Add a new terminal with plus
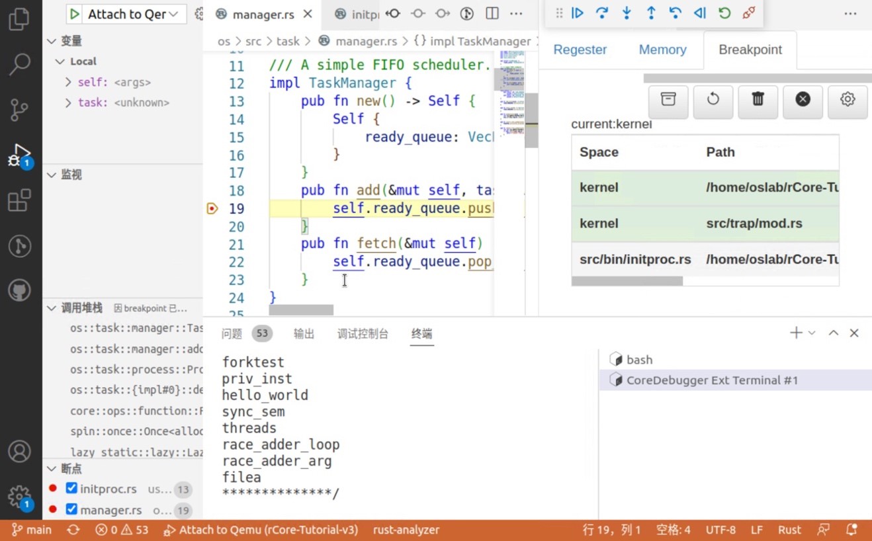872x541 pixels. coord(796,333)
